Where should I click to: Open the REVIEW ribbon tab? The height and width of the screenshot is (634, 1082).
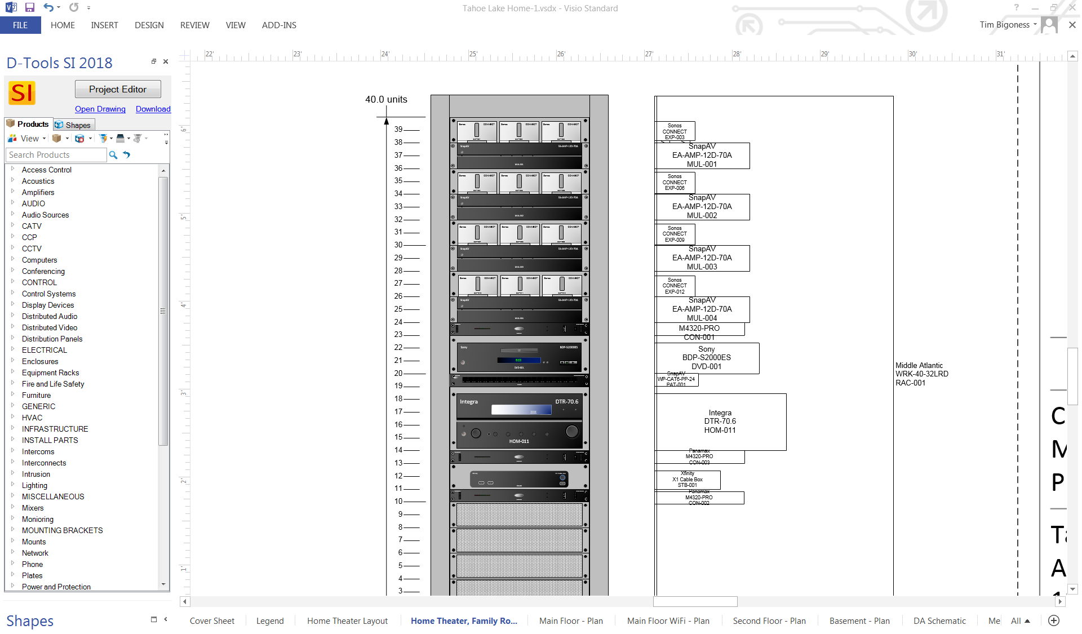pyautogui.click(x=194, y=25)
